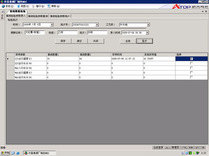Click the 烟牌名称 brand name input field
The height and width of the screenshot is (156, 209).
point(35,32)
